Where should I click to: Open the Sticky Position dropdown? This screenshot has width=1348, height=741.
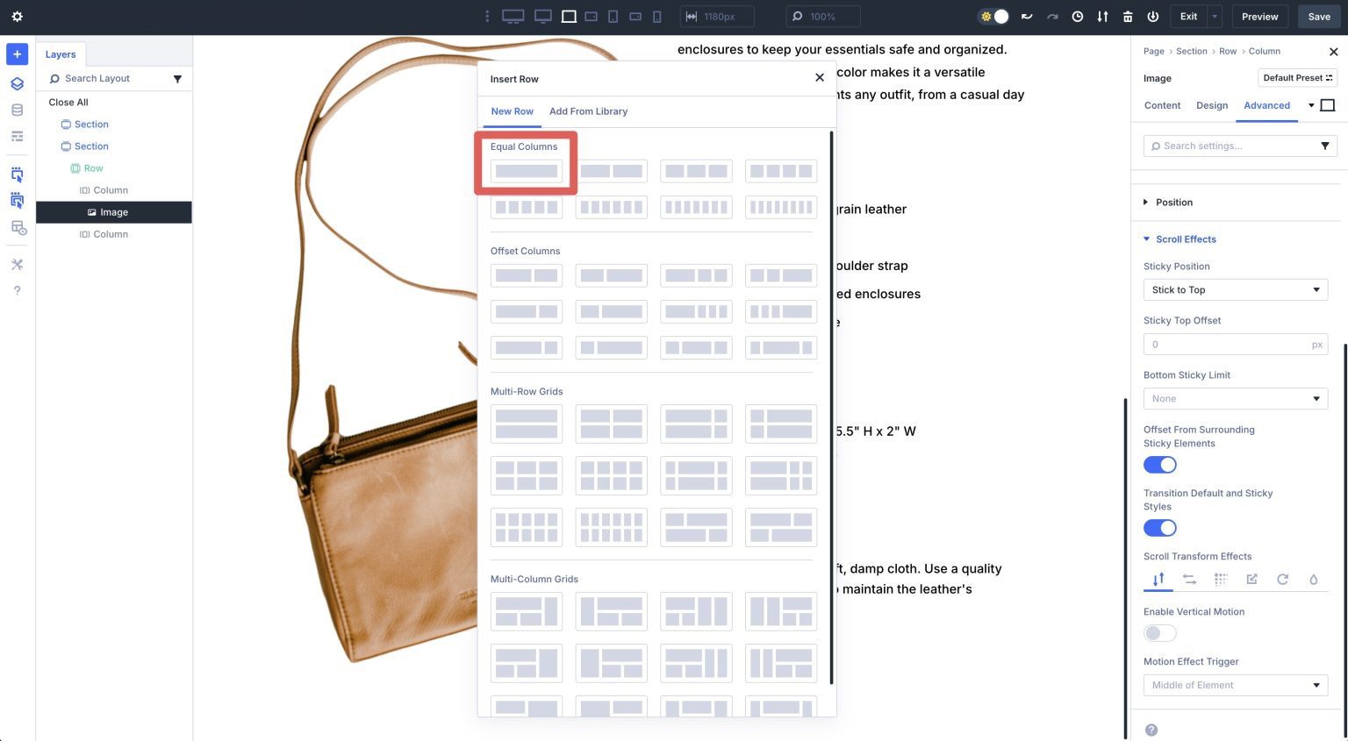click(x=1235, y=289)
